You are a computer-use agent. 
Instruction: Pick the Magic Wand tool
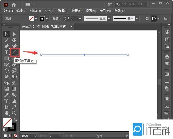click(x=7, y=40)
